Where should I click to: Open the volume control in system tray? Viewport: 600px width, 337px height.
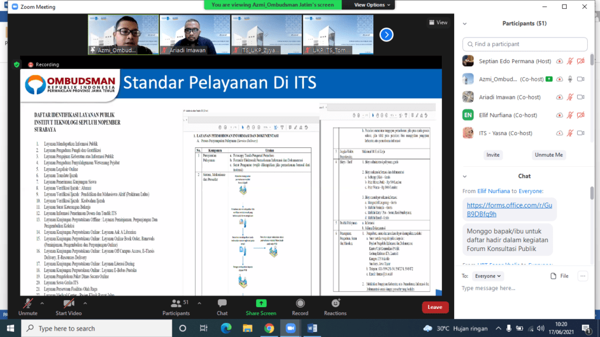pos(541,328)
